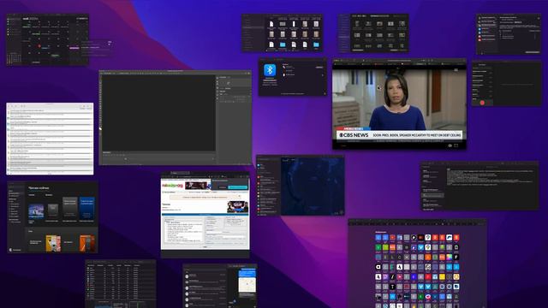Click the large Bluetooth icon
Screen dimensions: 548x308
270,70
